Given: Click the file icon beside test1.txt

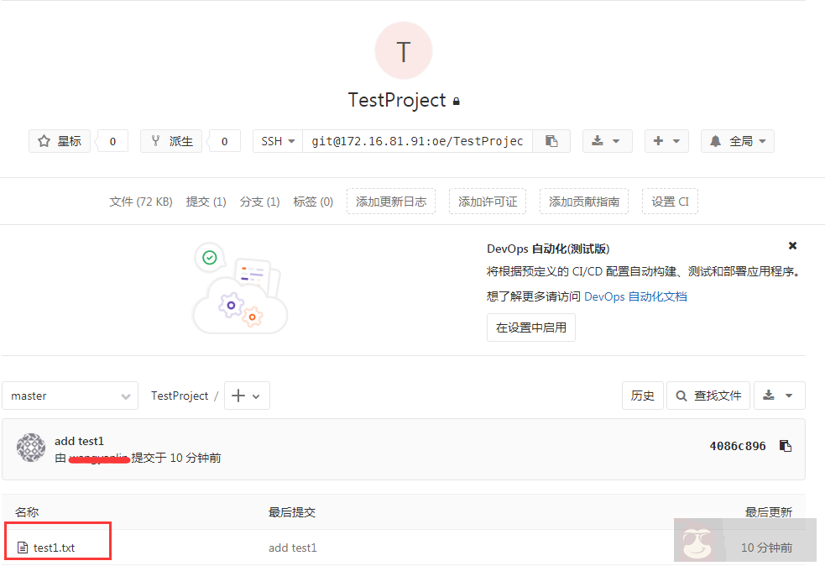Looking at the screenshot, I should (x=21, y=547).
